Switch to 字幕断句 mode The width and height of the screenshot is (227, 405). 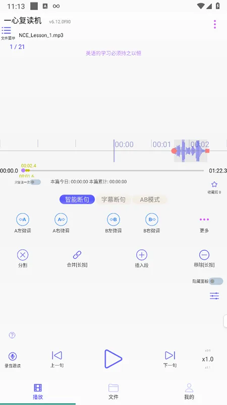click(x=113, y=200)
